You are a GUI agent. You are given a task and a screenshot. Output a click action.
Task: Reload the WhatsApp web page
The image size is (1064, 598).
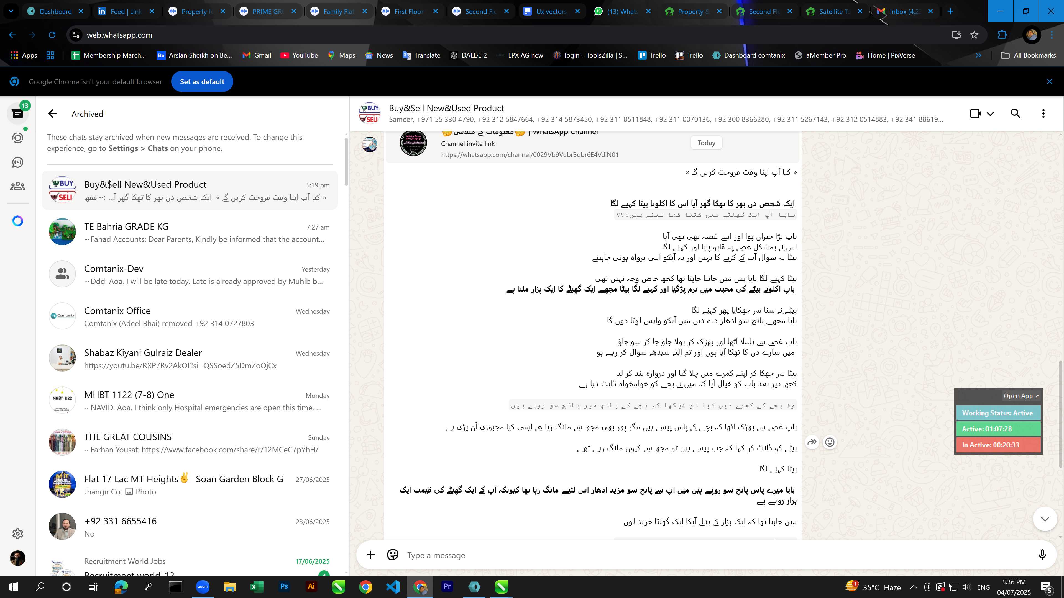(x=52, y=35)
